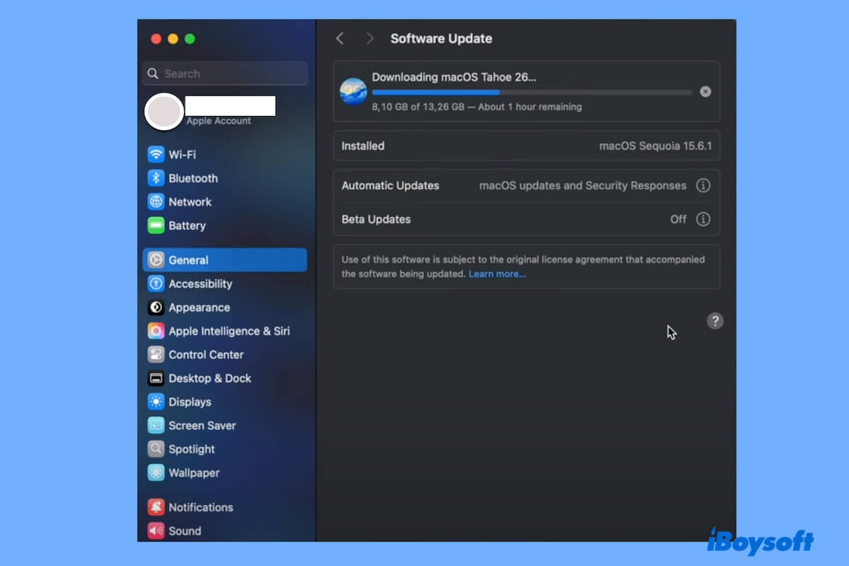Show info for Beta Updates

(x=703, y=219)
